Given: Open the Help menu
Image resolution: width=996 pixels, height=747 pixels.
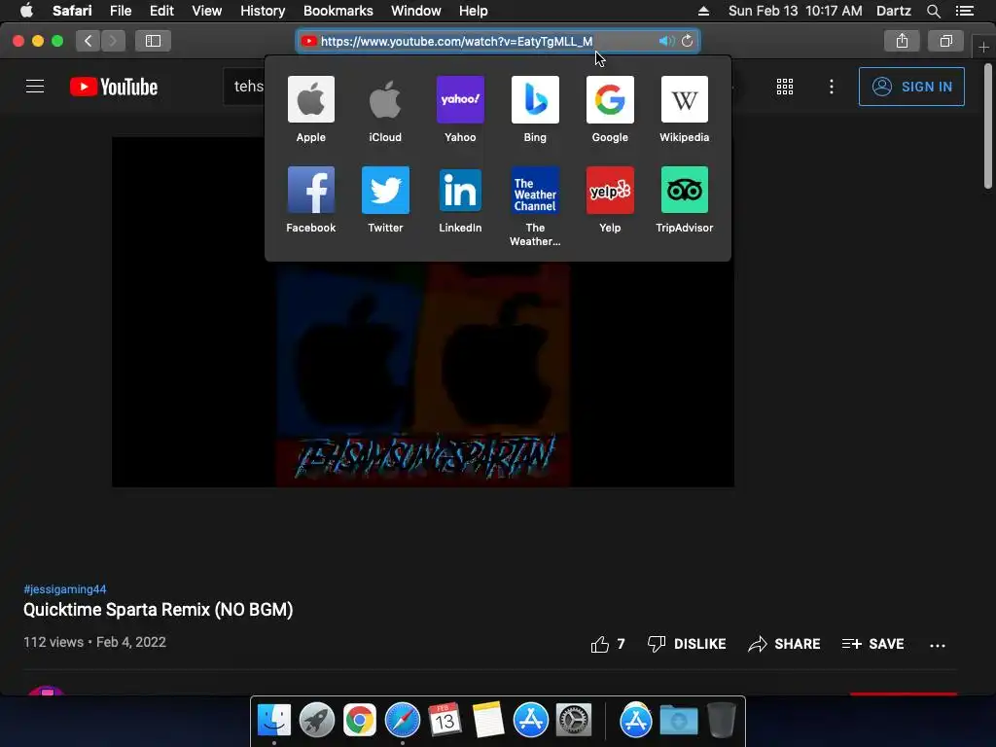Looking at the screenshot, I should (474, 11).
